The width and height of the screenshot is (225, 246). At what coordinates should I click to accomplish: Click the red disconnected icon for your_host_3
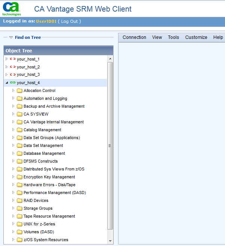13,74
